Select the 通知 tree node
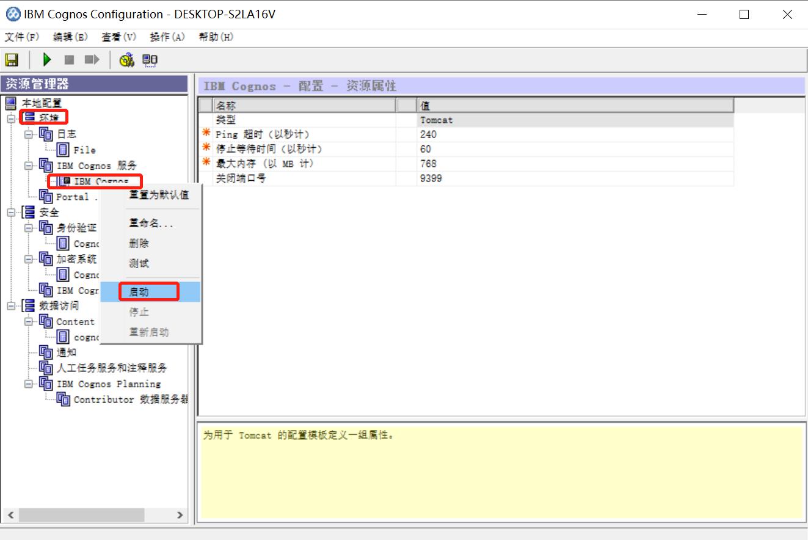Image resolution: width=808 pixels, height=540 pixels. tap(67, 352)
